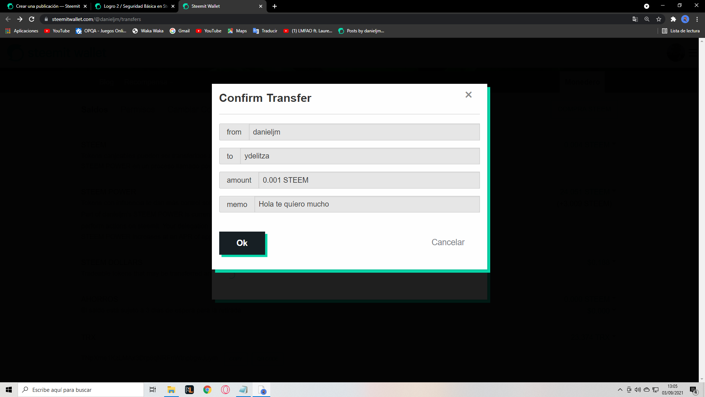Open 'Lista de lectura' reading list
This screenshot has height=397, width=705.
pyautogui.click(x=681, y=31)
